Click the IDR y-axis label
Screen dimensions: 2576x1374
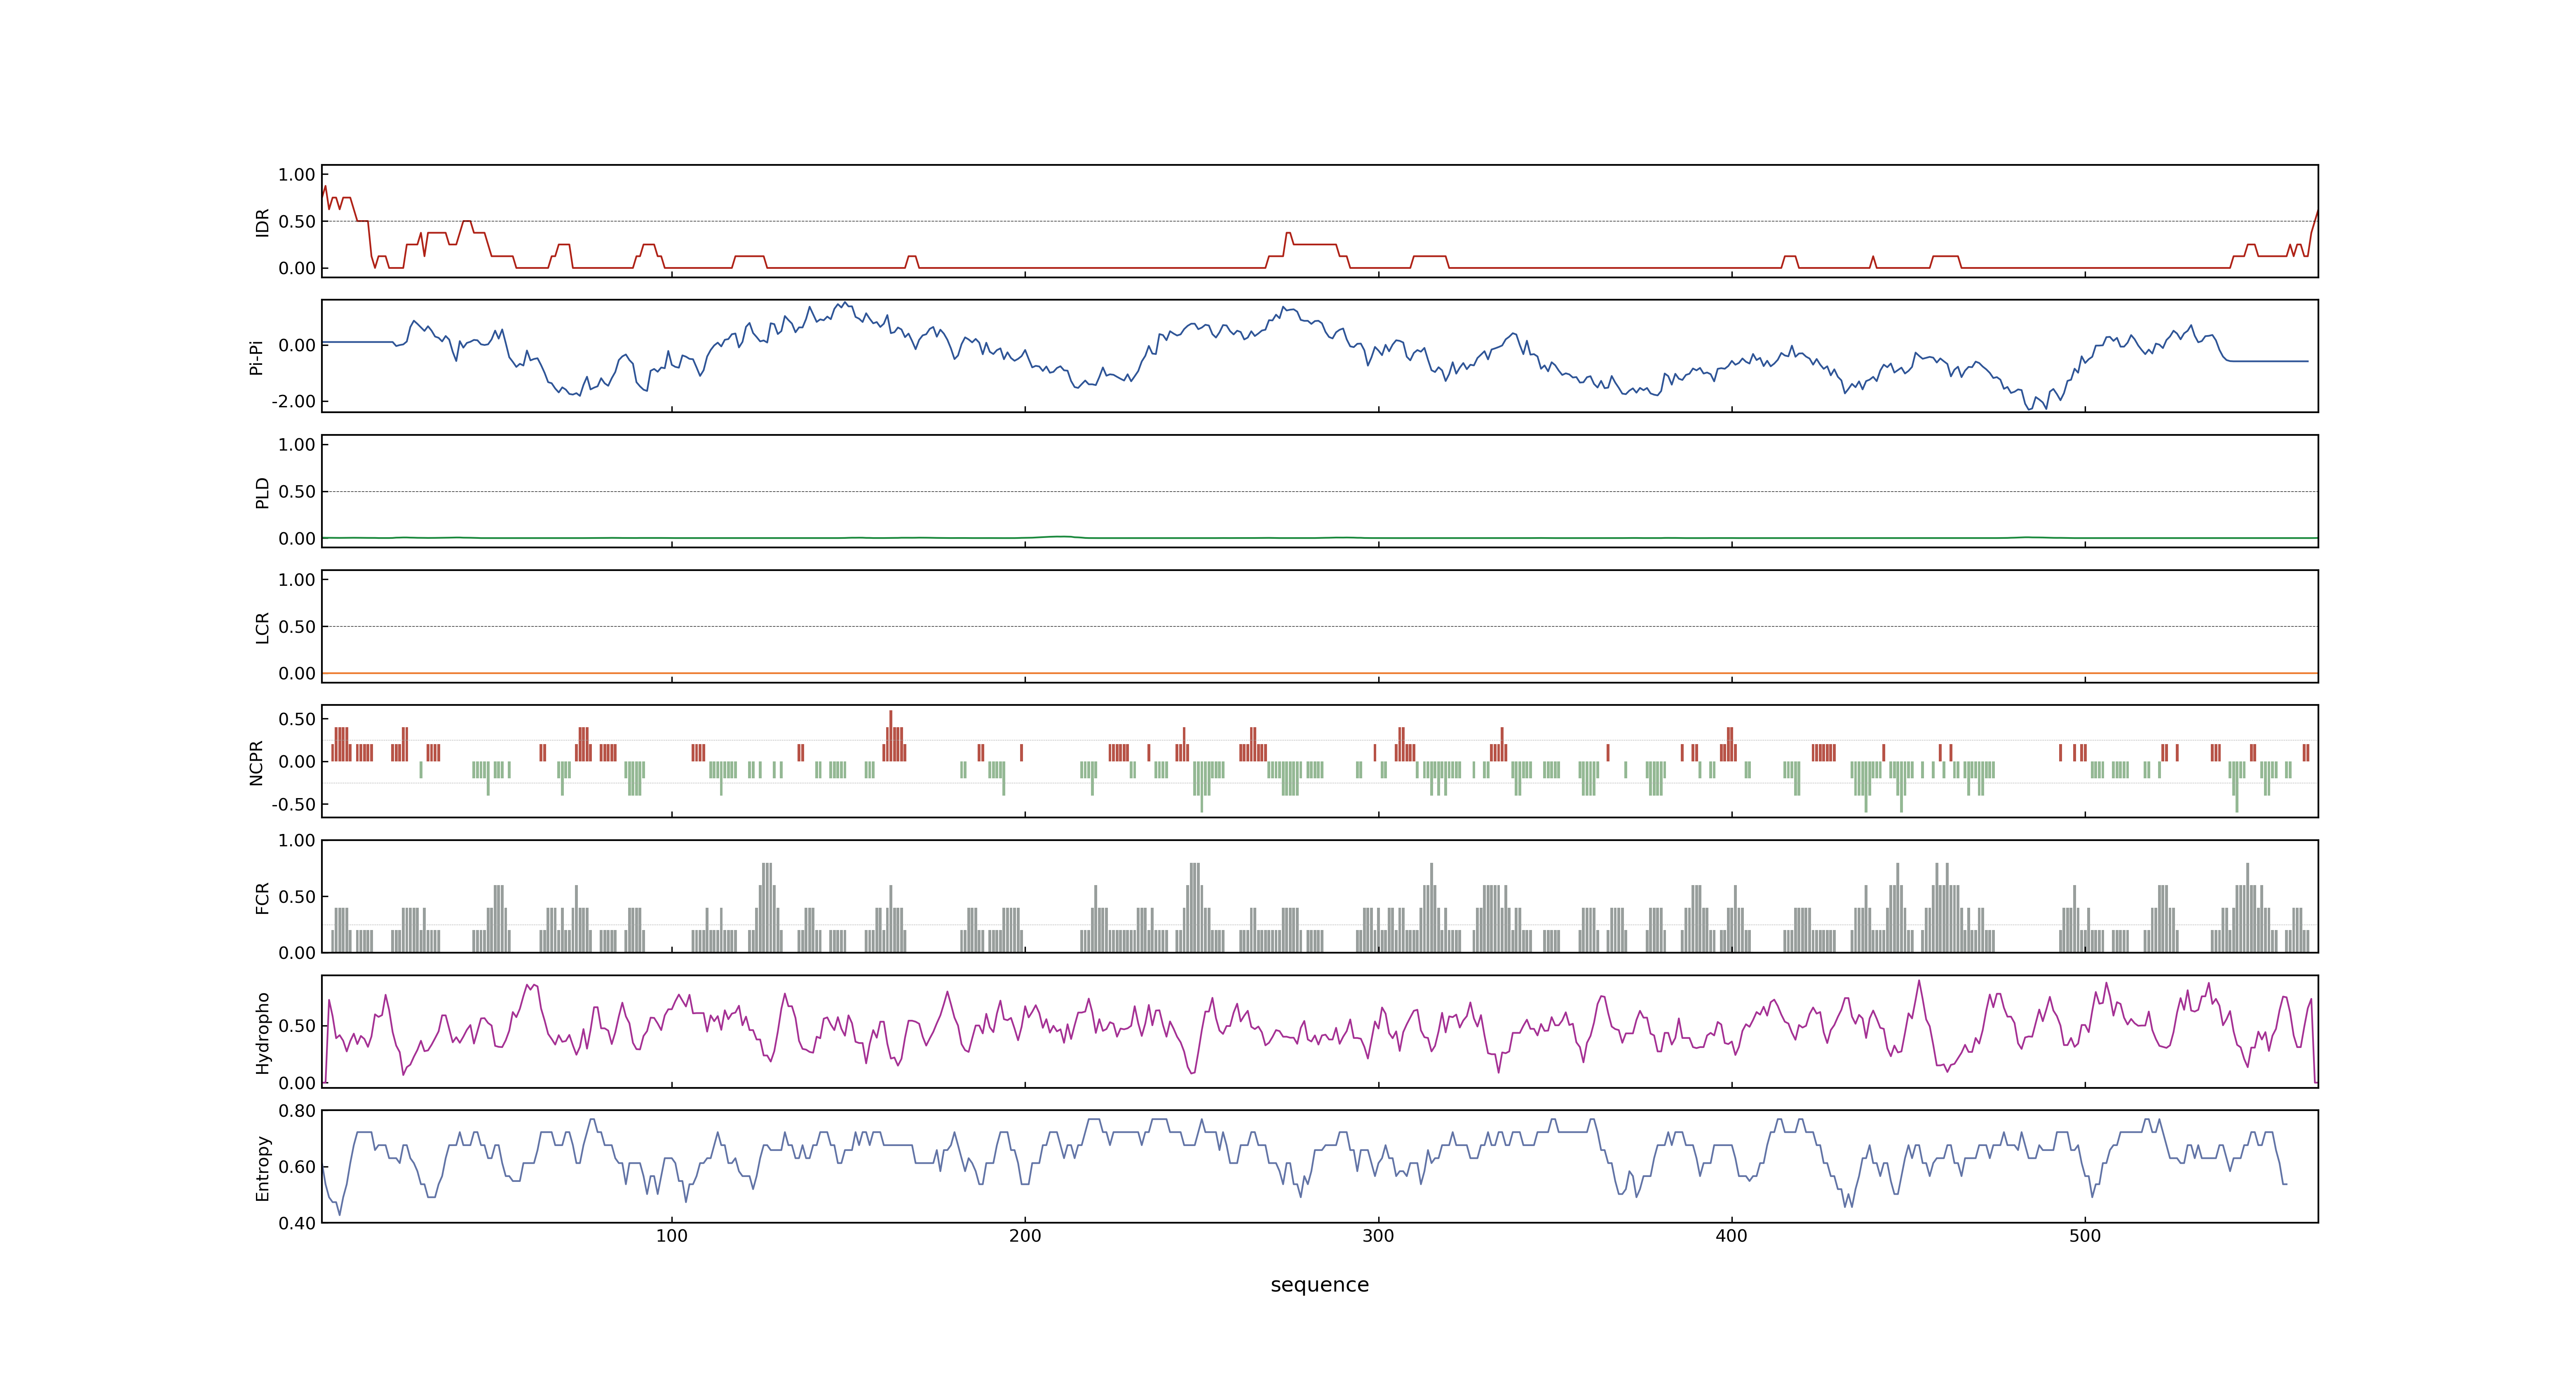[x=262, y=222]
